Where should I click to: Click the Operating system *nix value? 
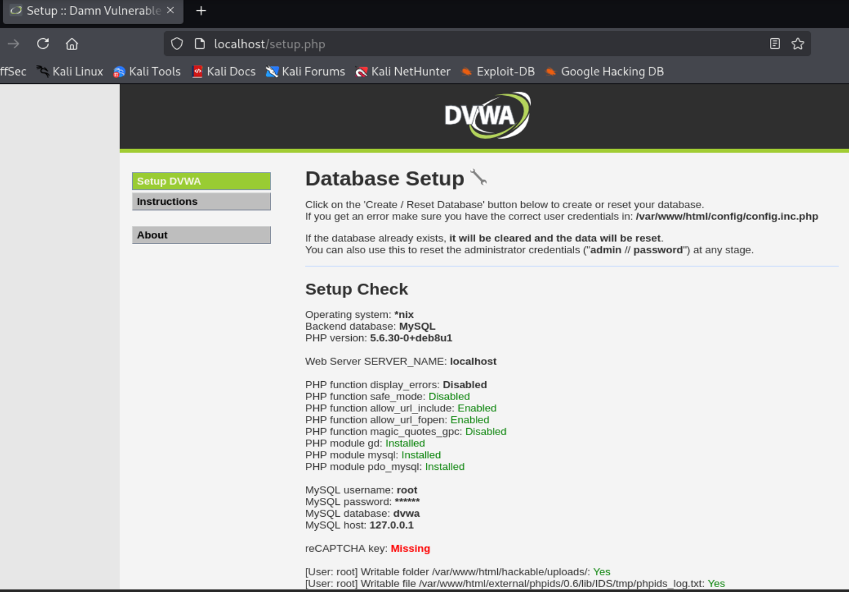tap(404, 315)
